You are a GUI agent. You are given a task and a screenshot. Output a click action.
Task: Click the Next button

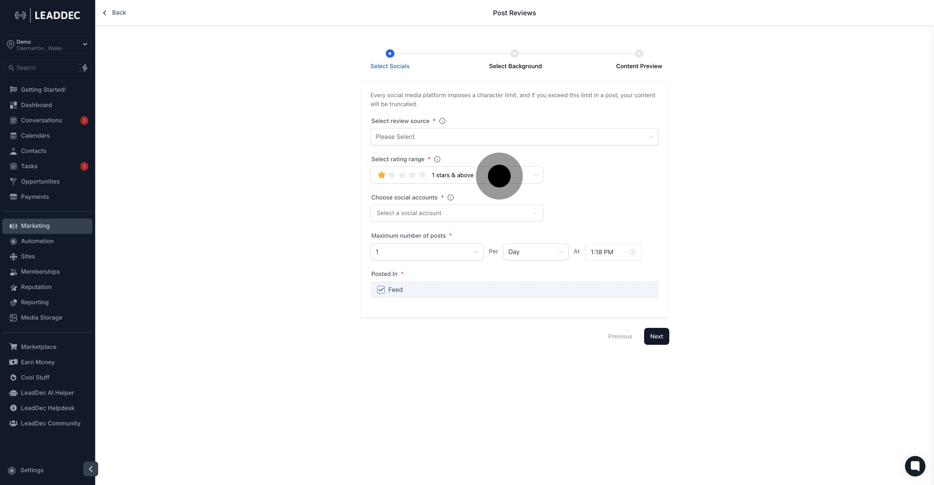click(656, 337)
